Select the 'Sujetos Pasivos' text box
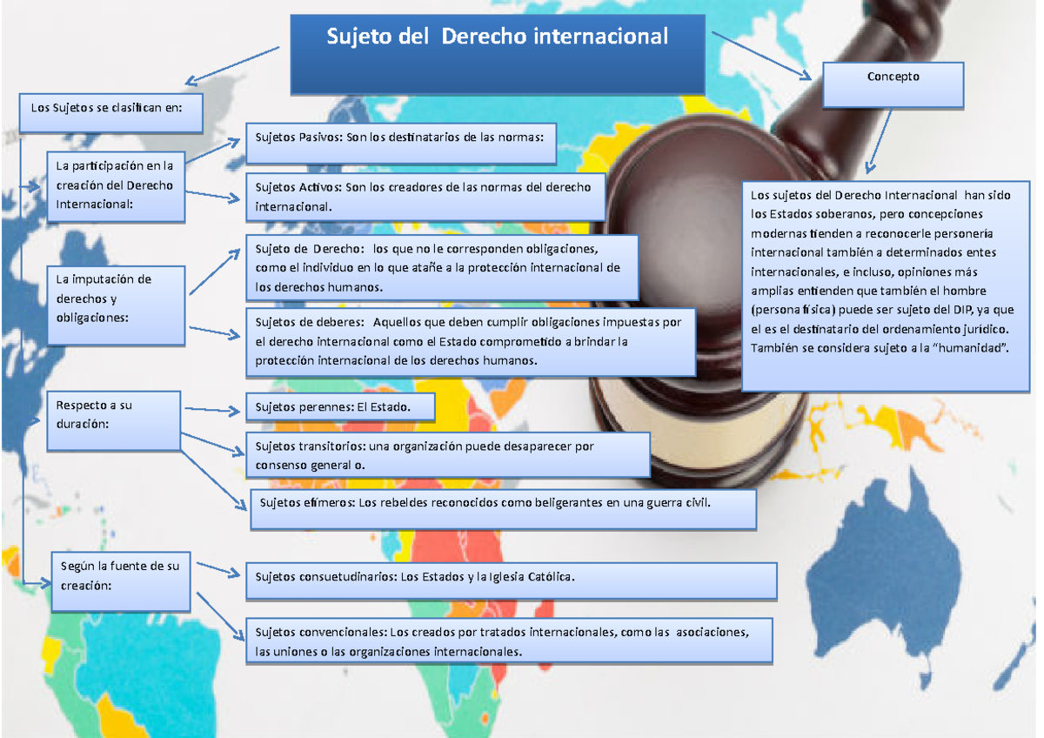This screenshot has width=1044, height=738. (401, 144)
